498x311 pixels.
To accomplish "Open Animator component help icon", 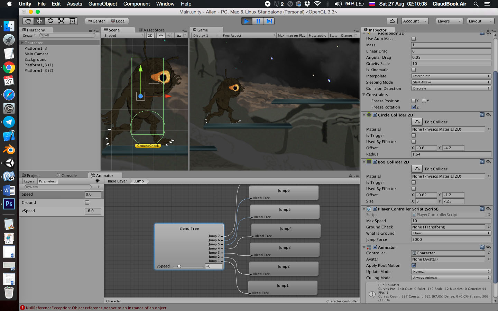I will [x=482, y=247].
